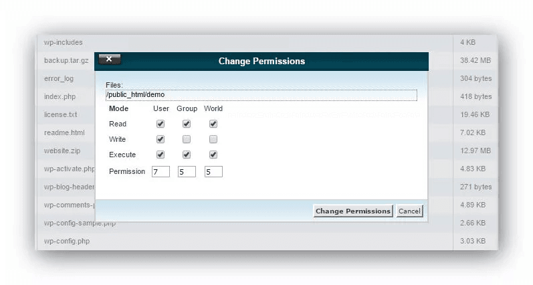This screenshot has height=285, width=533.
Task: Select the wp-config.php file
Action: 67,241
